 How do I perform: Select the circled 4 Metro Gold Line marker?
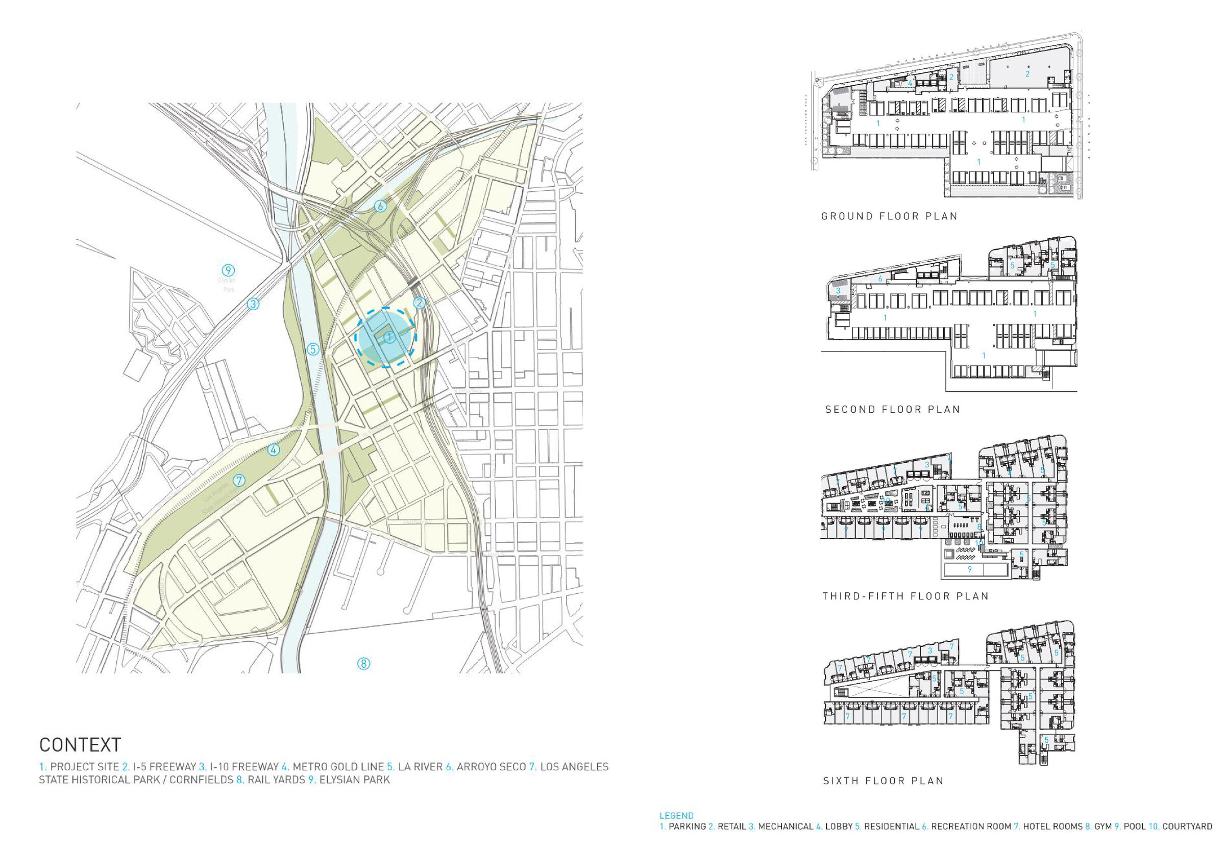[274, 449]
